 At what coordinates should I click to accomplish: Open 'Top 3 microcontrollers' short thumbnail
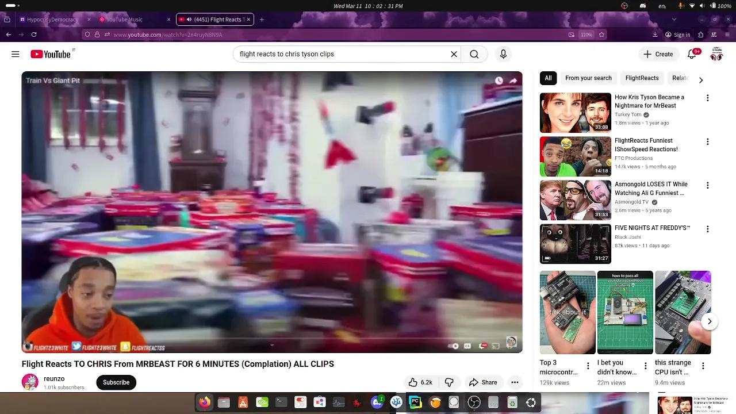pos(568,312)
